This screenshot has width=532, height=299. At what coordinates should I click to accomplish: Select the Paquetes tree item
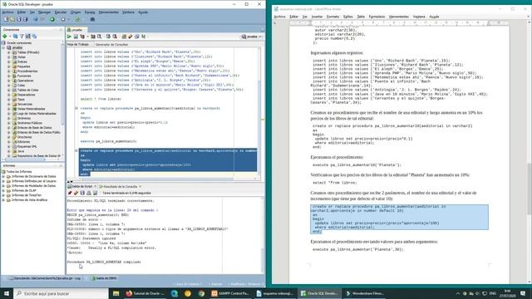tap(23, 66)
